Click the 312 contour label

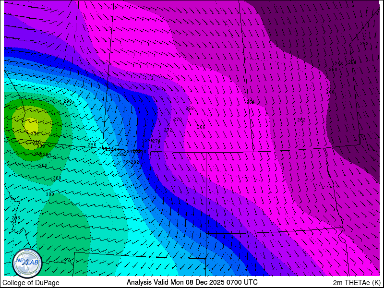(x=35, y=134)
